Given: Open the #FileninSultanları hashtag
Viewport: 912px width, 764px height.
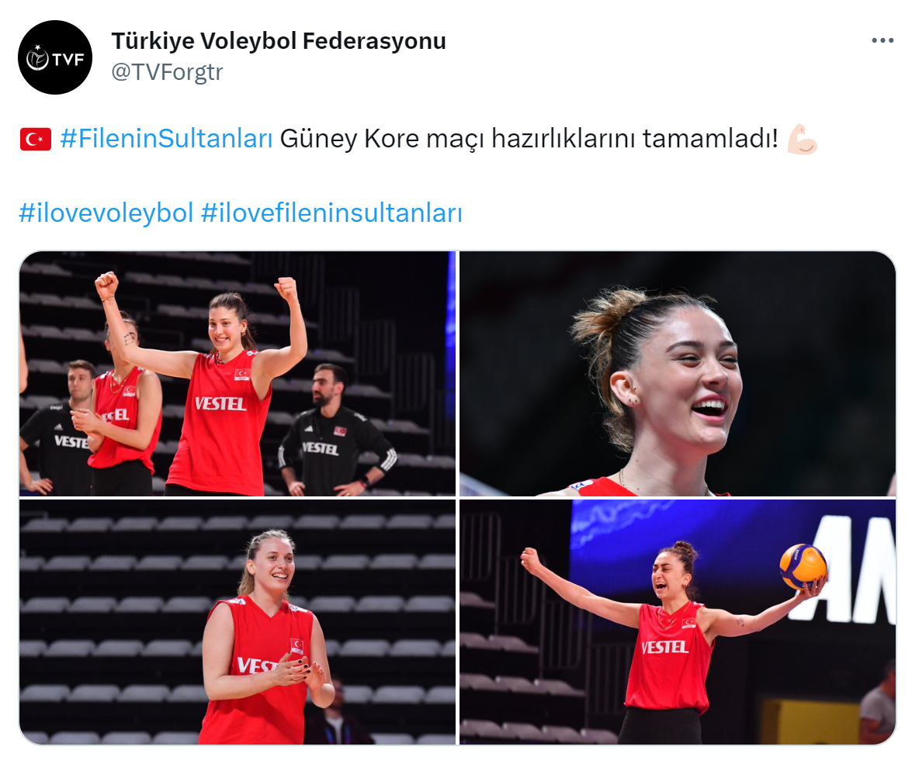Looking at the screenshot, I should pos(166,139).
